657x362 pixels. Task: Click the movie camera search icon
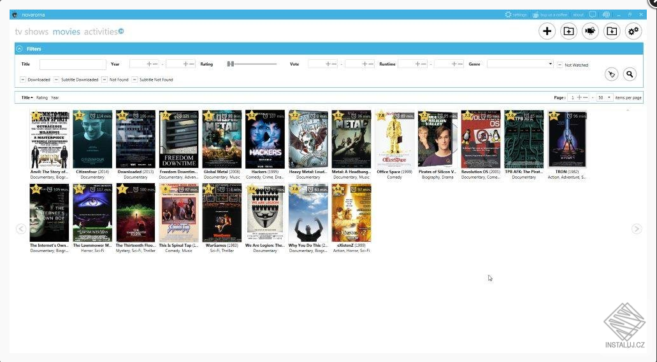pos(590,31)
